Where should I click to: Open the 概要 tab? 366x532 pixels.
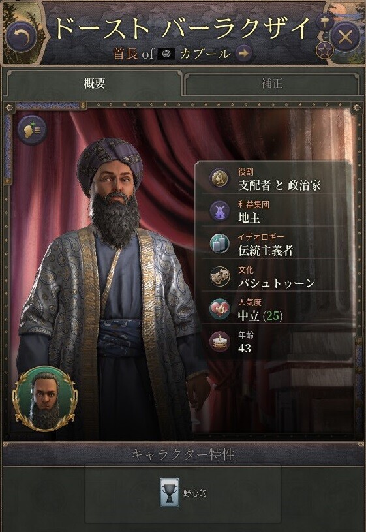pos(95,83)
